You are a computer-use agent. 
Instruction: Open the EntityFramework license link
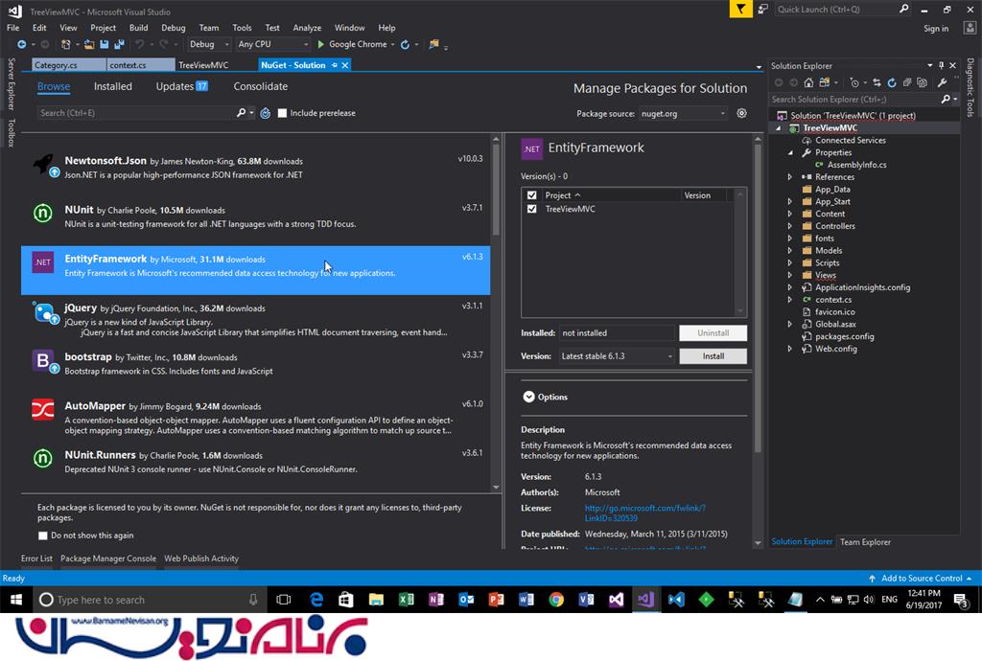click(645, 513)
